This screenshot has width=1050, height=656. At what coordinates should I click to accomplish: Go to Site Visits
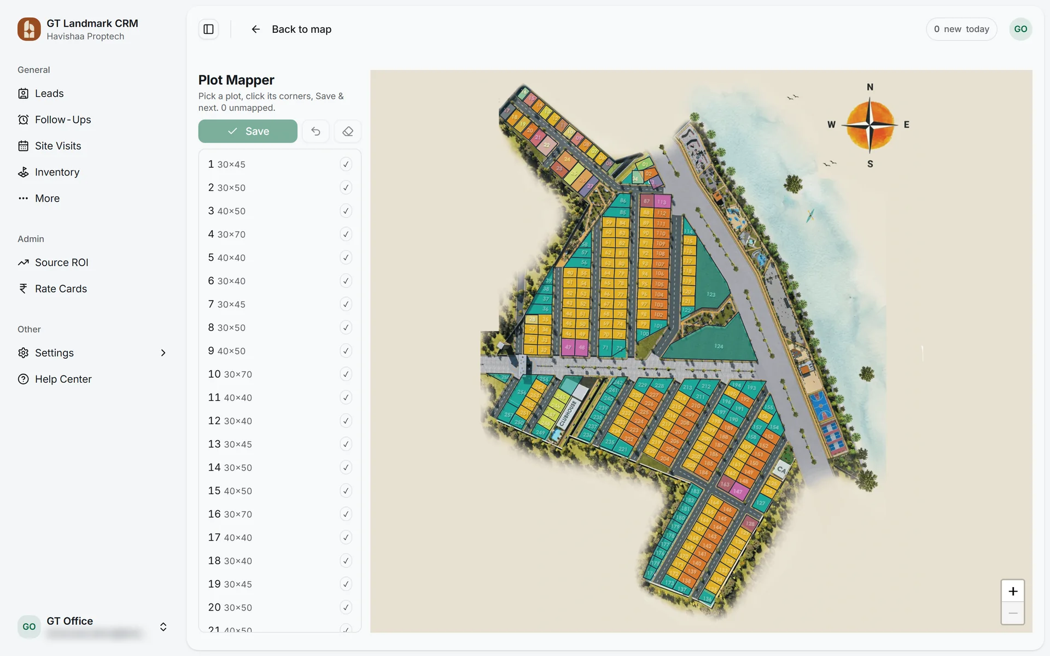(x=58, y=146)
